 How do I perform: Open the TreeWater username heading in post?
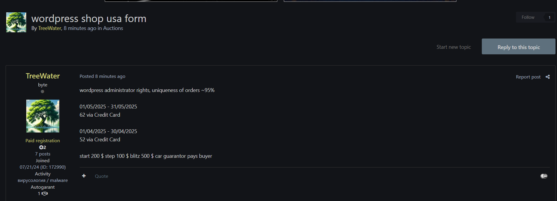coord(43,76)
